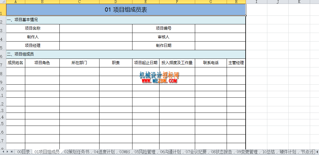
Task: Go to the 06沟通计划 sheet tab
Action: click(x=170, y=152)
